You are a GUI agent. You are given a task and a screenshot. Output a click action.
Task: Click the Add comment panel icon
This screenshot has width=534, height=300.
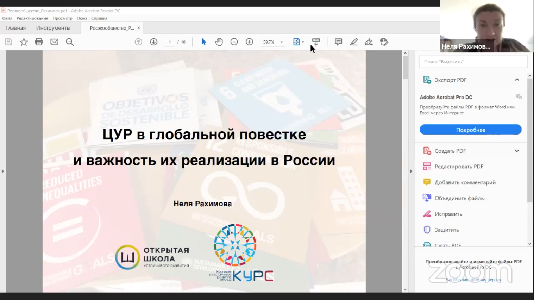tap(427, 182)
